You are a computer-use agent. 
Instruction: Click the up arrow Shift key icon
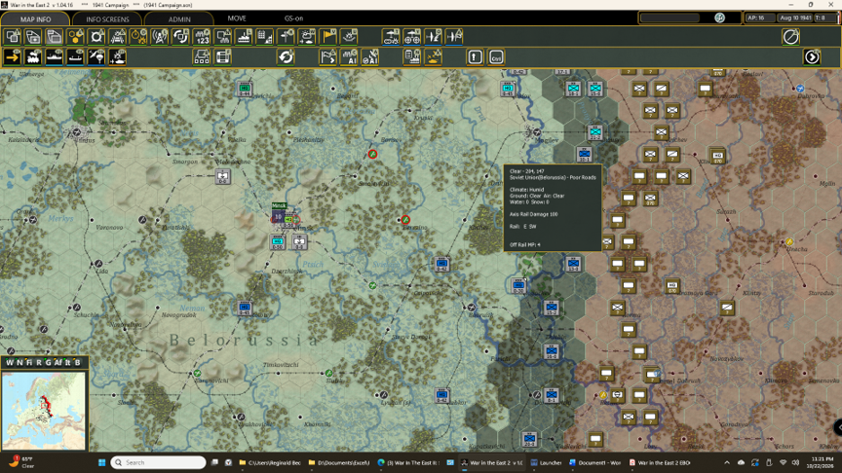476,56
